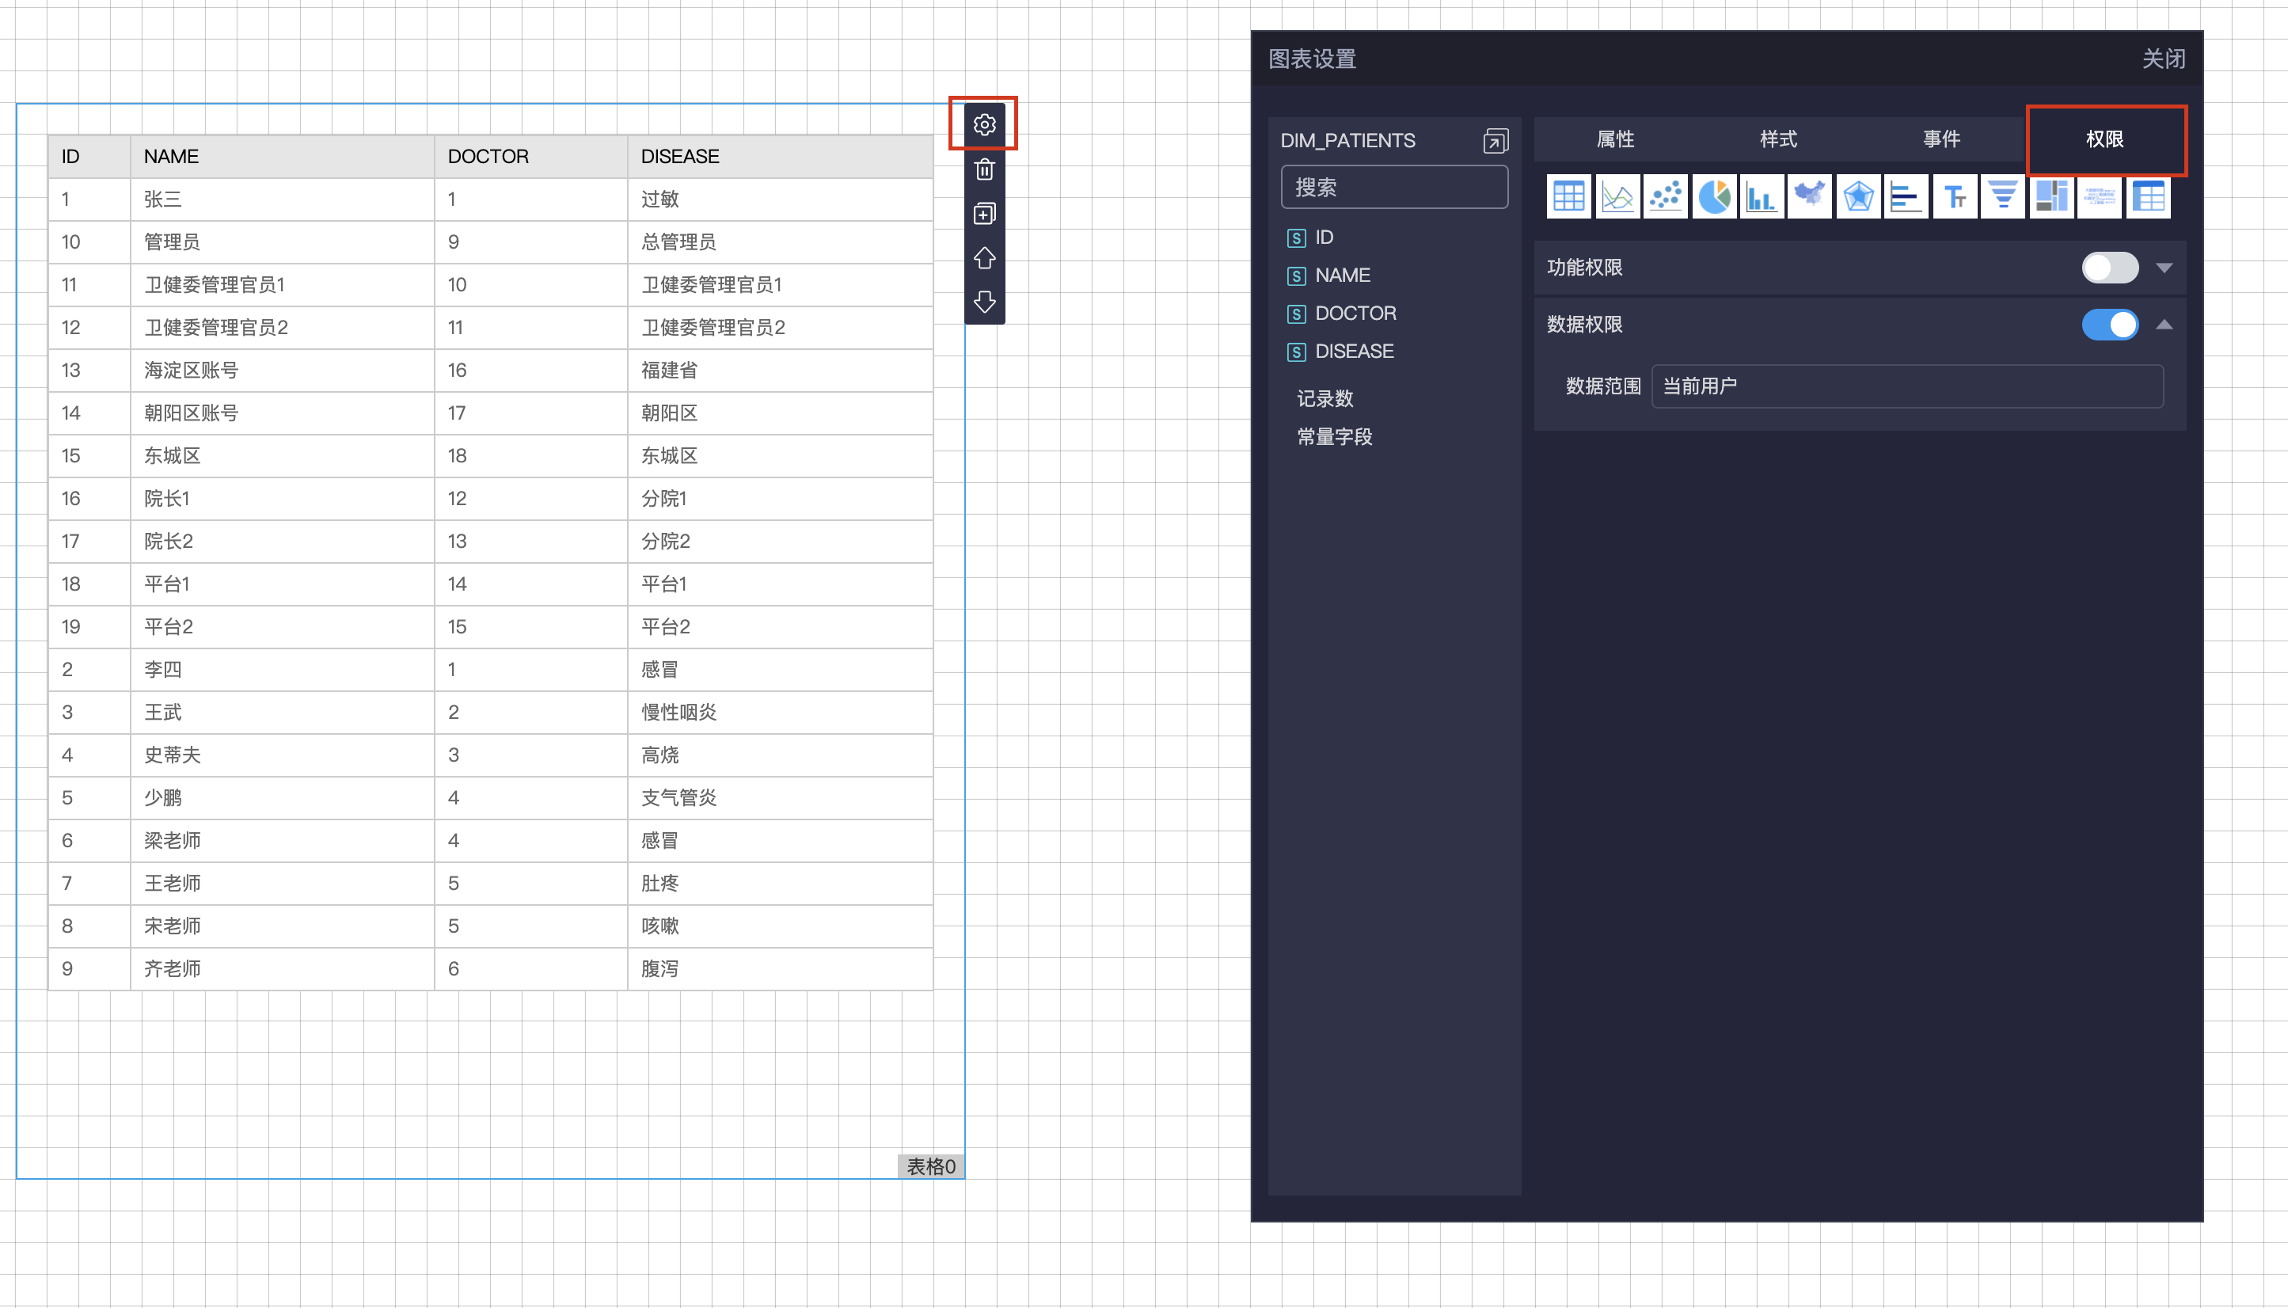The width and height of the screenshot is (2288, 1308).
Task: Turn off the 数据权限 toggle
Action: pyautogui.click(x=2109, y=325)
